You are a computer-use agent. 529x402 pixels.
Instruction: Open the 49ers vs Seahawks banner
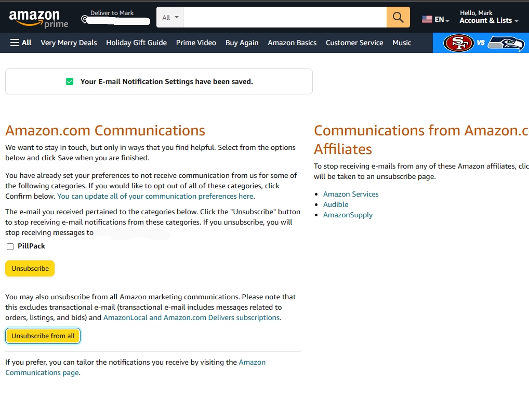(x=481, y=43)
